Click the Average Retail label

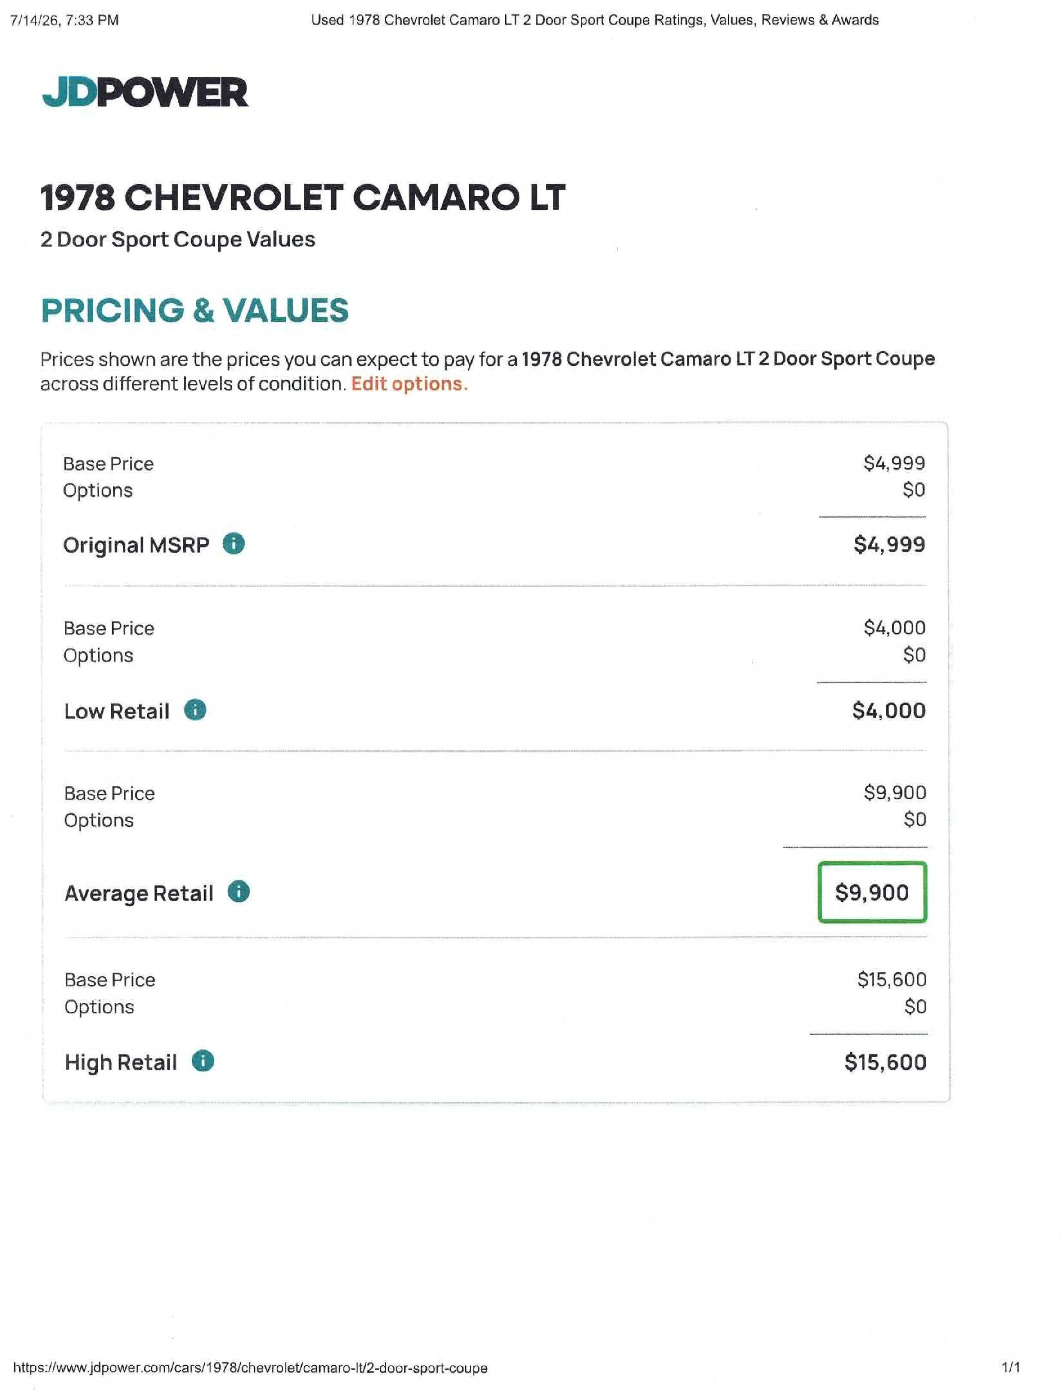coord(139,894)
